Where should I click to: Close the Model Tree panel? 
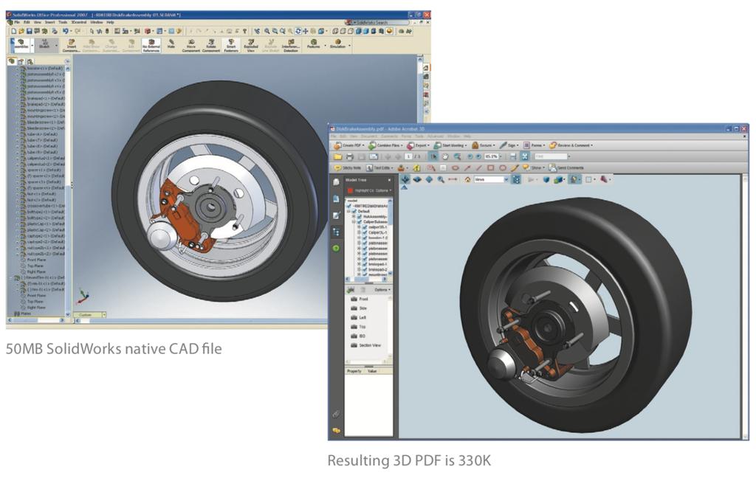(x=389, y=180)
